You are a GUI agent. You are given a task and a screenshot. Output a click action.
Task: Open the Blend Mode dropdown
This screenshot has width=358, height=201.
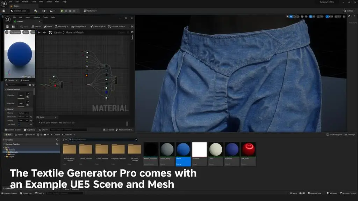[x=23, y=117]
